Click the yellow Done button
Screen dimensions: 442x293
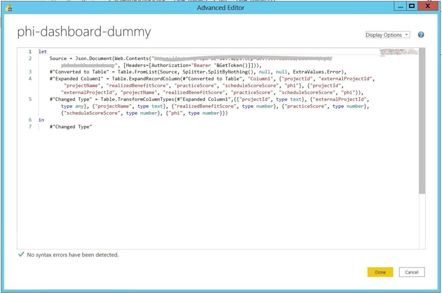[x=380, y=272]
